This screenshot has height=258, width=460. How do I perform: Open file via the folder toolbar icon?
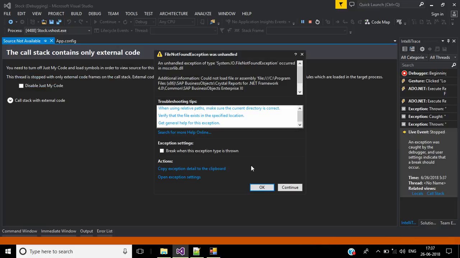44,22
